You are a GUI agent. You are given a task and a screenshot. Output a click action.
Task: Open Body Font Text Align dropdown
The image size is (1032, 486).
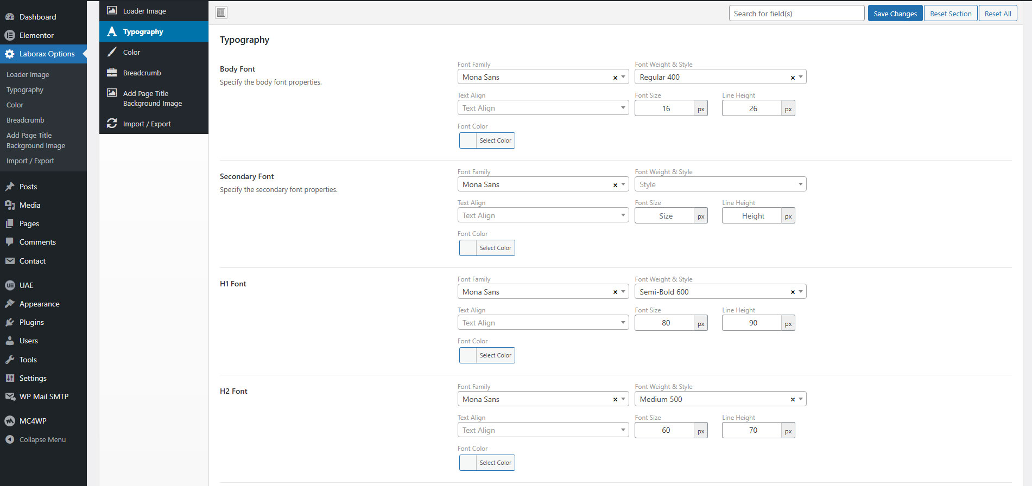click(x=543, y=108)
